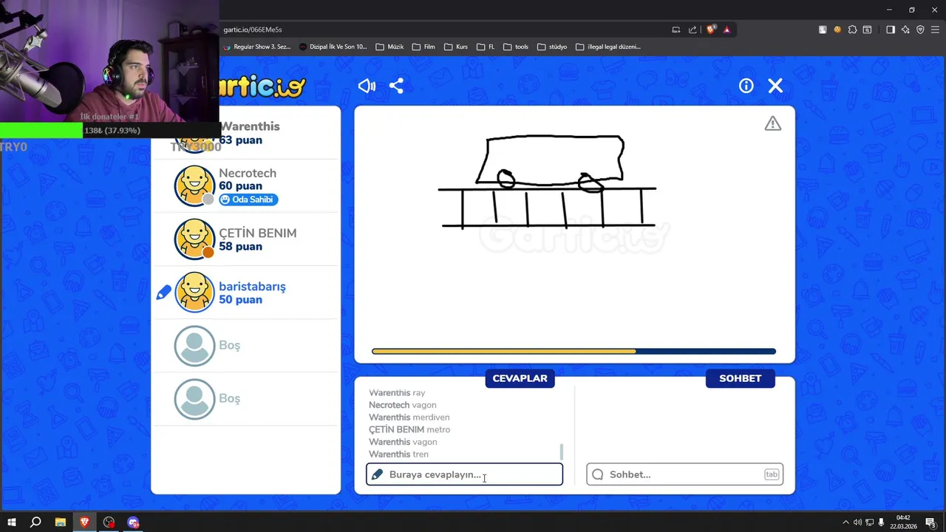Click the tab key hint in chat field
The image size is (946, 532).
(x=772, y=474)
